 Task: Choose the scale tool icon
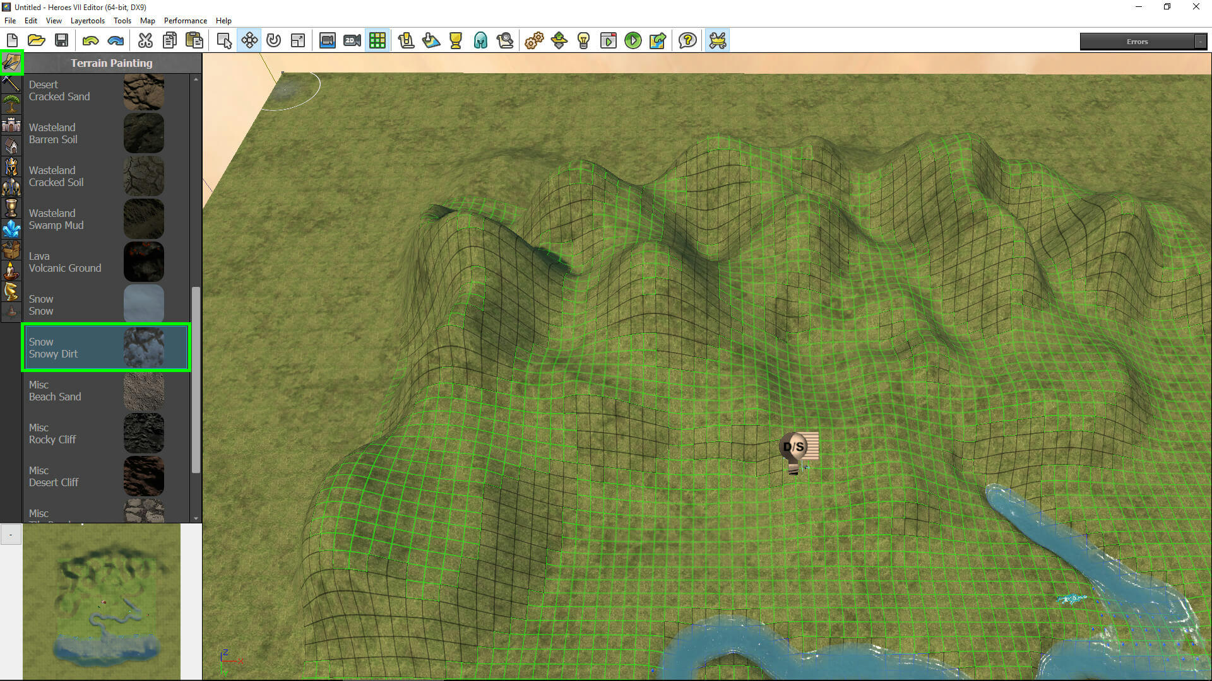[298, 41]
